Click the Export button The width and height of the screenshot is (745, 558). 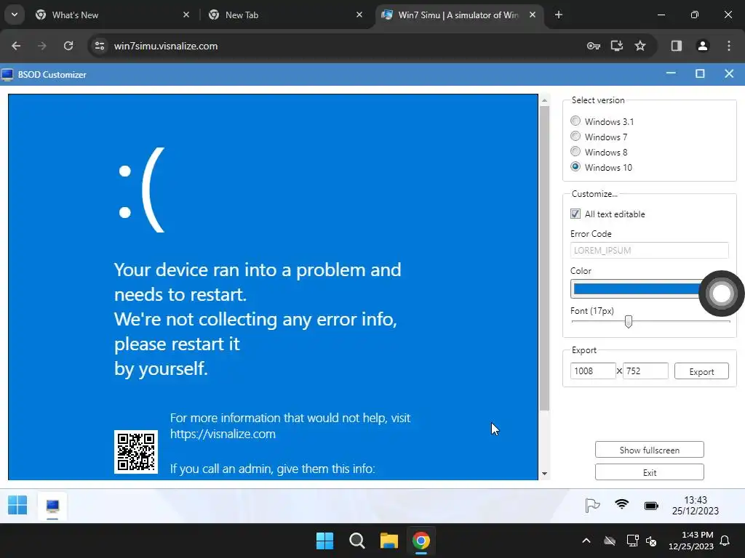[701, 371]
